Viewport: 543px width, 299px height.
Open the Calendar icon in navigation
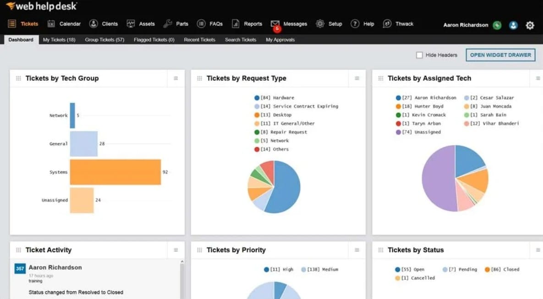pyautogui.click(x=51, y=23)
